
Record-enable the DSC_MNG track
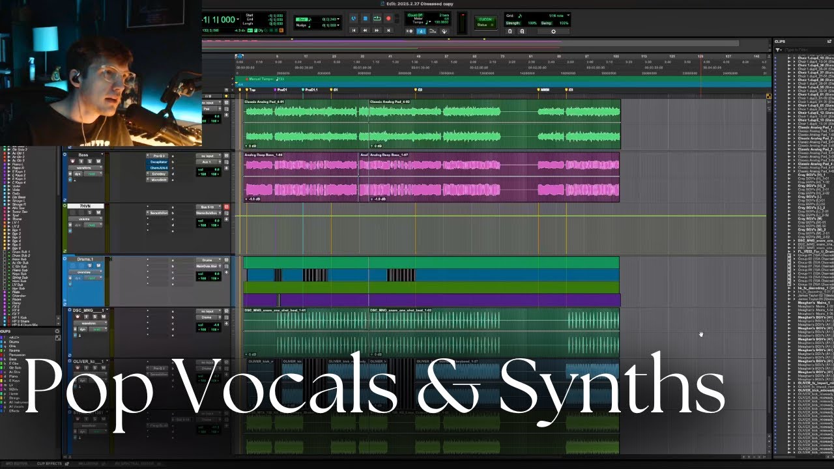pos(78,317)
